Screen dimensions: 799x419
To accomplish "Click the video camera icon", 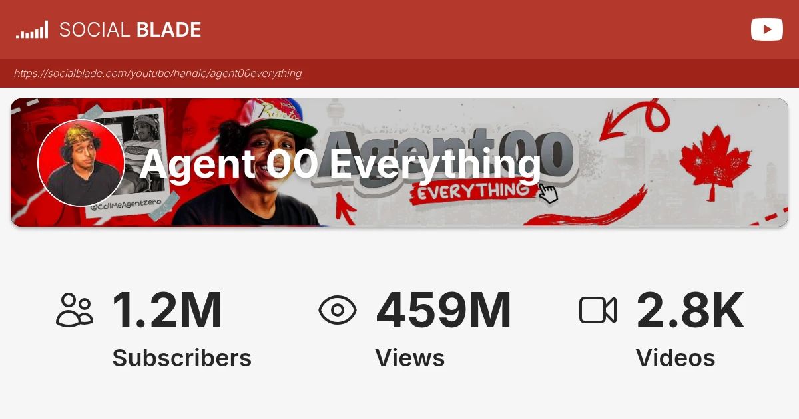I will pos(598,310).
